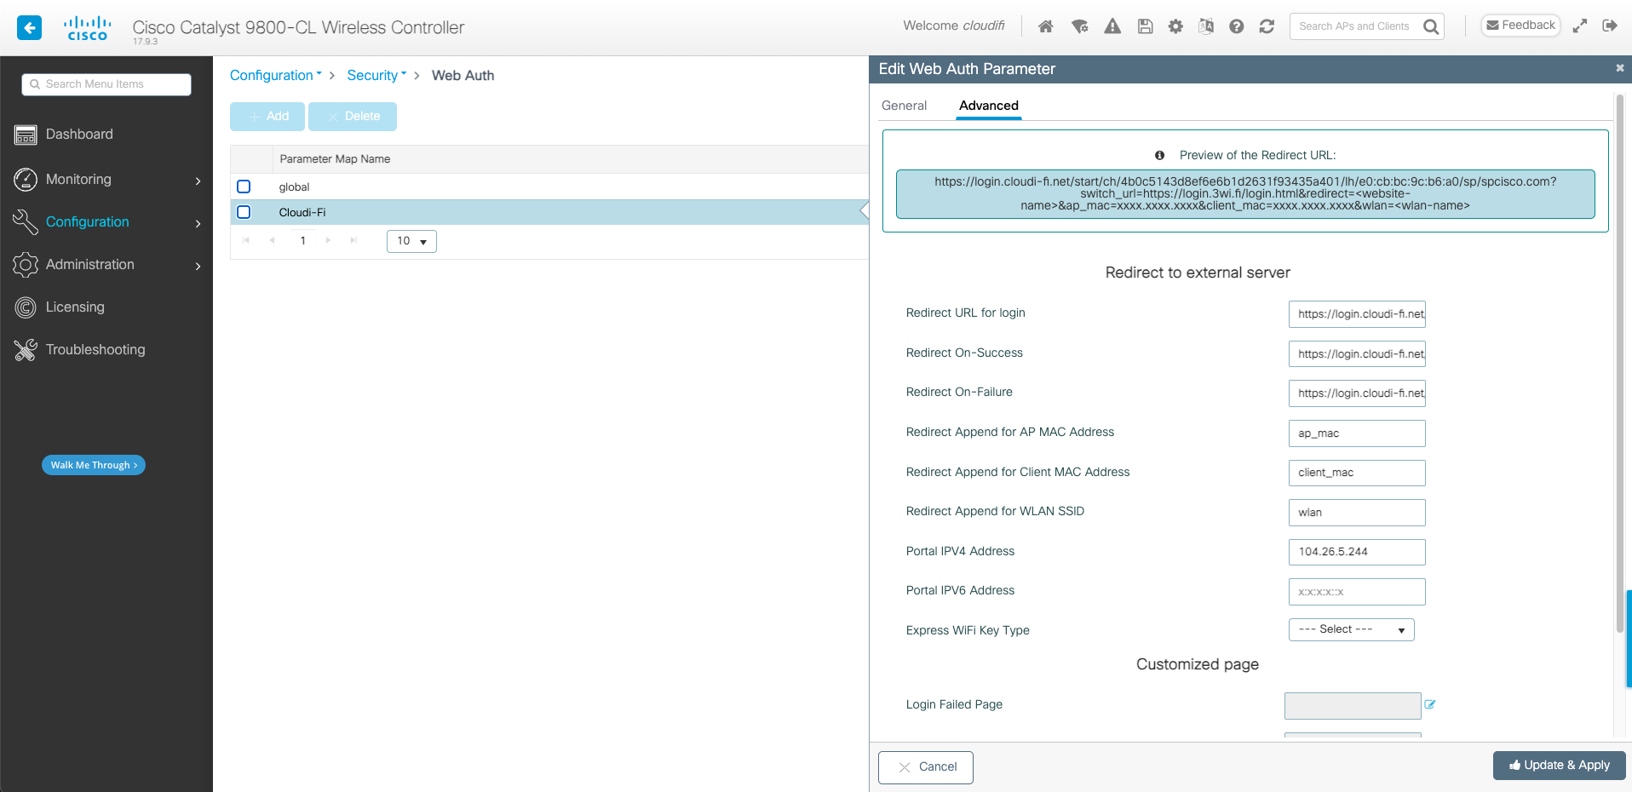This screenshot has height=792, width=1632.
Task: Click the Administration gear icon
Action: click(x=26, y=265)
